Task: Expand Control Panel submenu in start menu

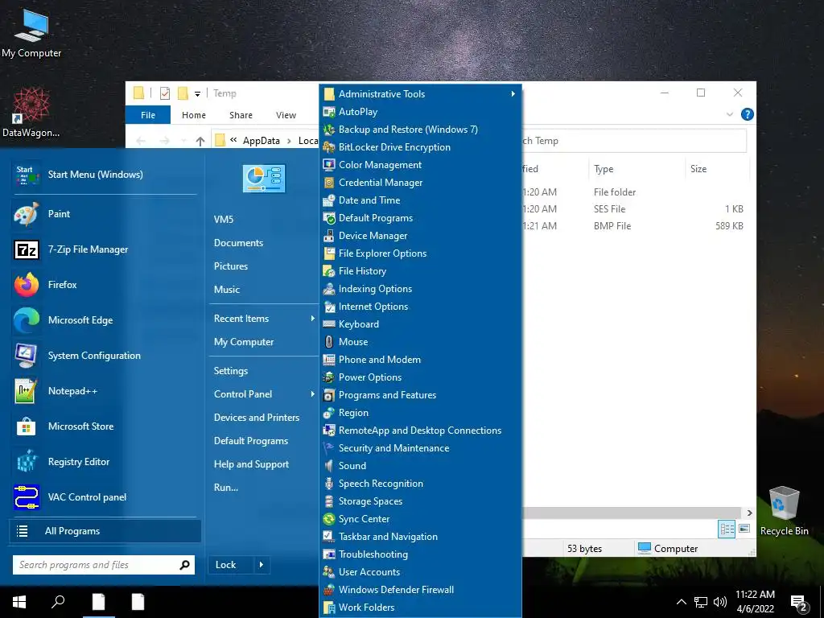Action: click(263, 394)
